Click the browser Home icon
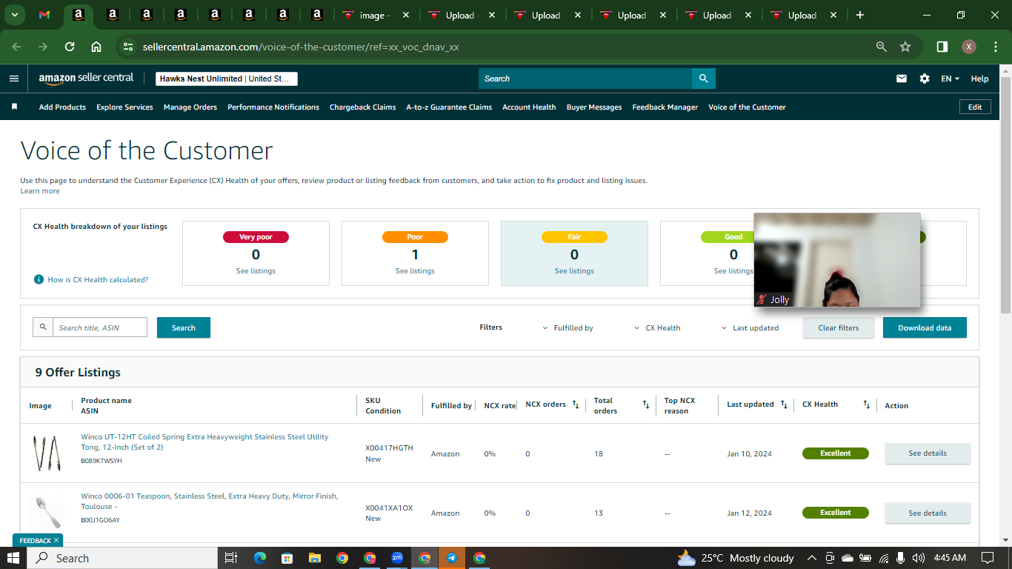 point(96,47)
